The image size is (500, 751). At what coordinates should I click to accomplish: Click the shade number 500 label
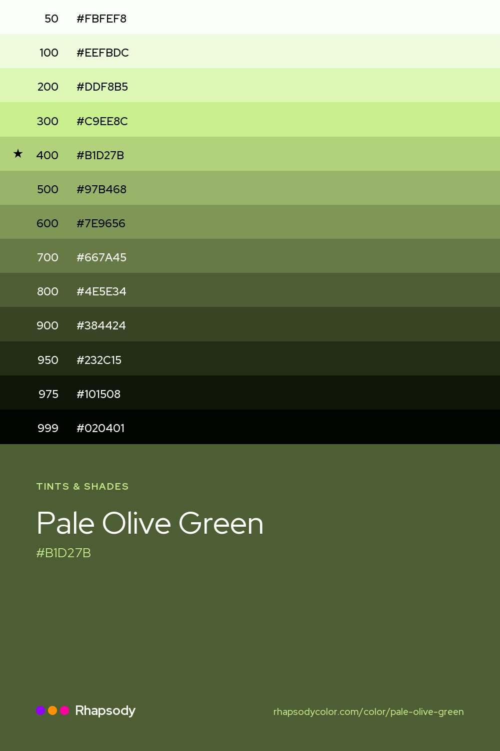[48, 189]
